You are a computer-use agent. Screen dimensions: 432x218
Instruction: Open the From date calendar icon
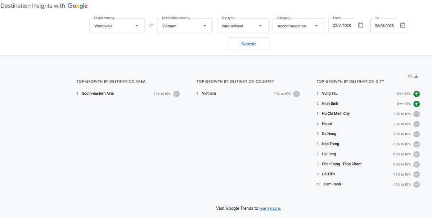coord(360,25)
